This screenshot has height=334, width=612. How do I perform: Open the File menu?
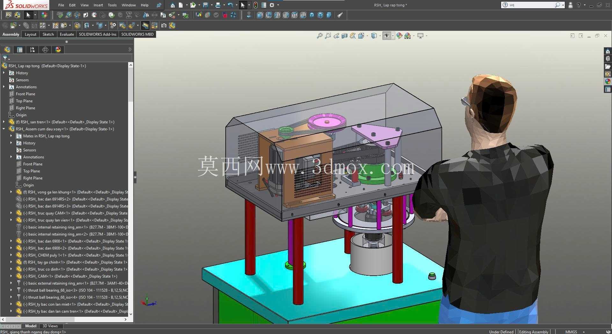pos(61,5)
